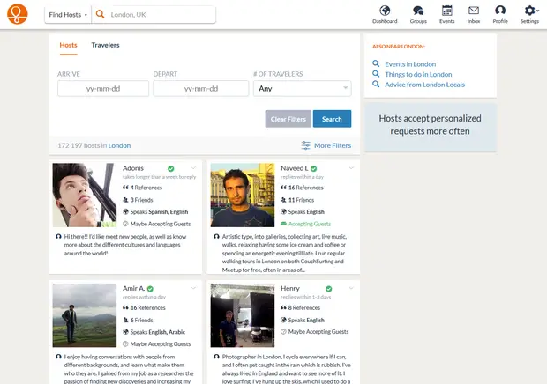Image resolution: width=547 pixels, height=384 pixels.
Task: Open the Settings gear dropdown
Action: click(x=529, y=11)
